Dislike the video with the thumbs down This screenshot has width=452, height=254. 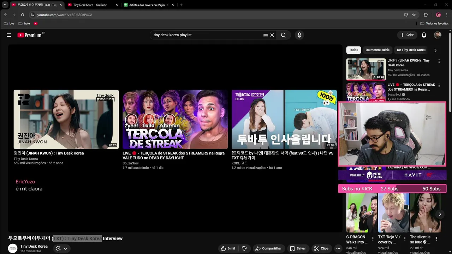point(244,248)
